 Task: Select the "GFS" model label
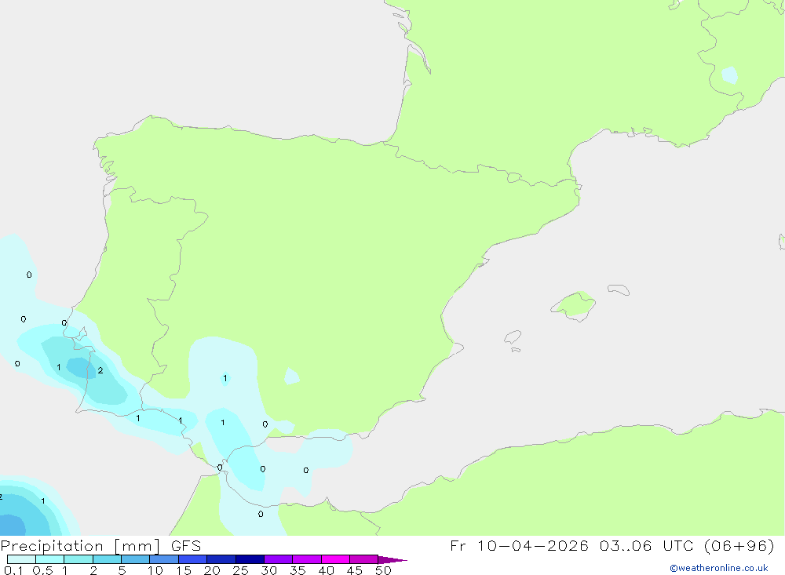coord(186,545)
